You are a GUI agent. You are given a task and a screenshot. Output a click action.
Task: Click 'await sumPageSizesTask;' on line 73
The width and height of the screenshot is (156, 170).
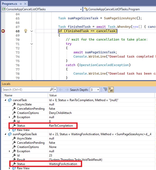point(95,52)
